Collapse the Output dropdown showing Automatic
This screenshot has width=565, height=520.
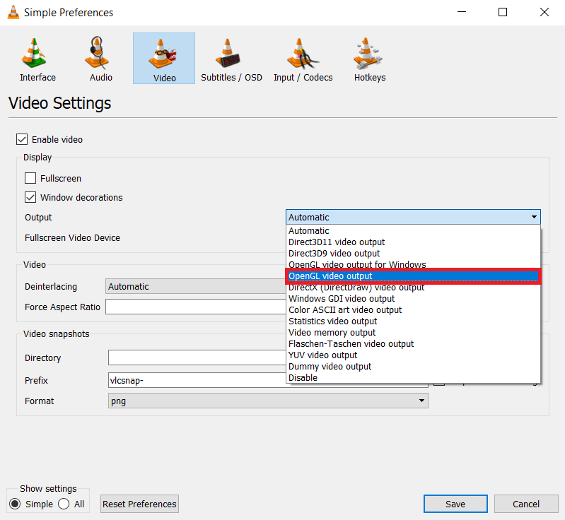click(413, 217)
